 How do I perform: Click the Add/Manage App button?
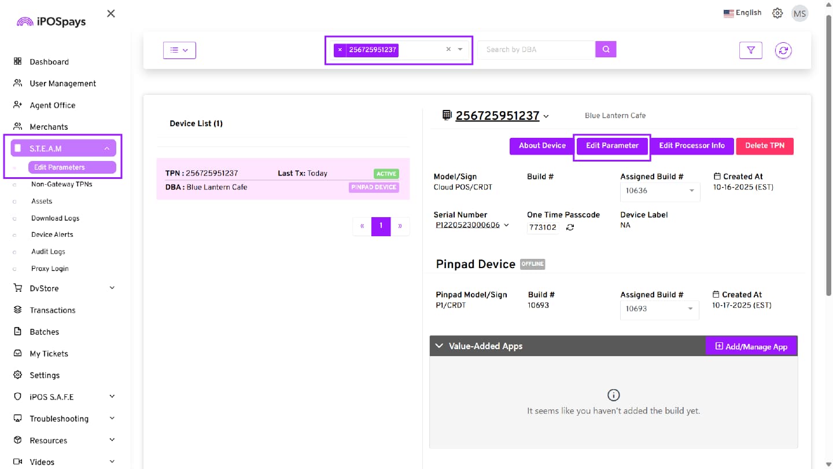[x=751, y=346]
